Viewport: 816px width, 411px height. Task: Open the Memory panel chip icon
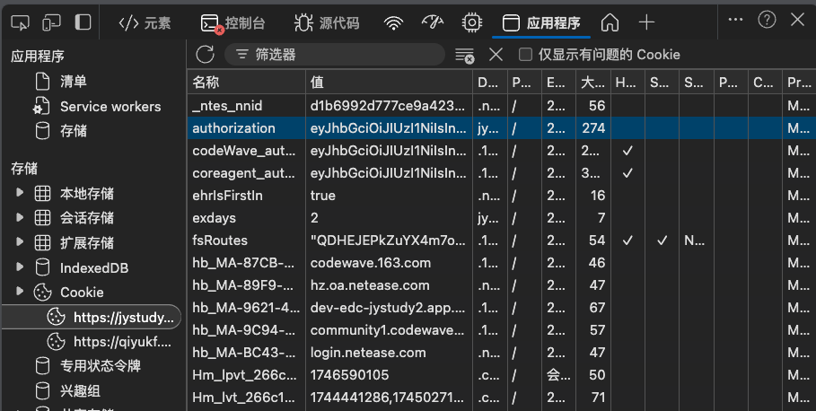click(x=470, y=22)
